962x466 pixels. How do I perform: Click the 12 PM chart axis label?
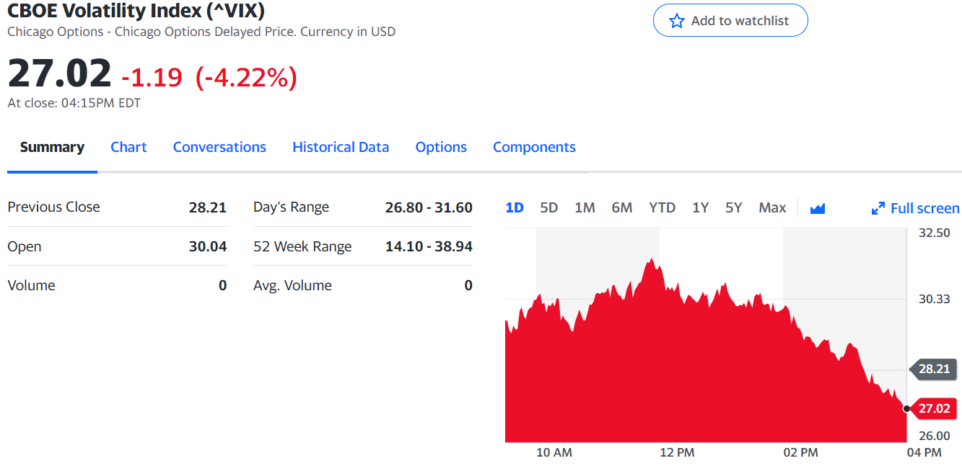pyautogui.click(x=677, y=452)
